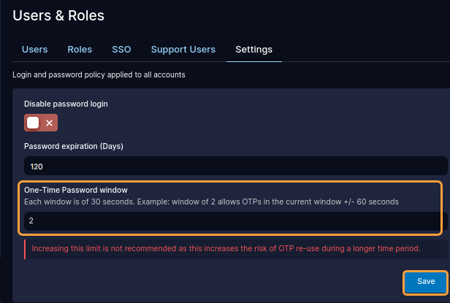The height and width of the screenshot is (303, 450).
Task: Click the red OTP re-use warning message
Action: pos(226,248)
